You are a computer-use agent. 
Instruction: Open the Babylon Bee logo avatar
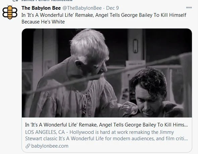(x=10, y=12)
